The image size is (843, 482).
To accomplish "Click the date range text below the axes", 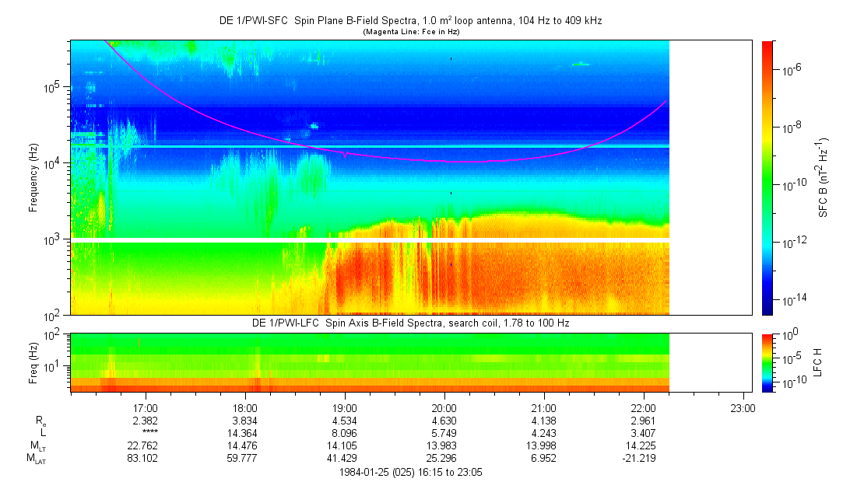I will (x=410, y=472).
